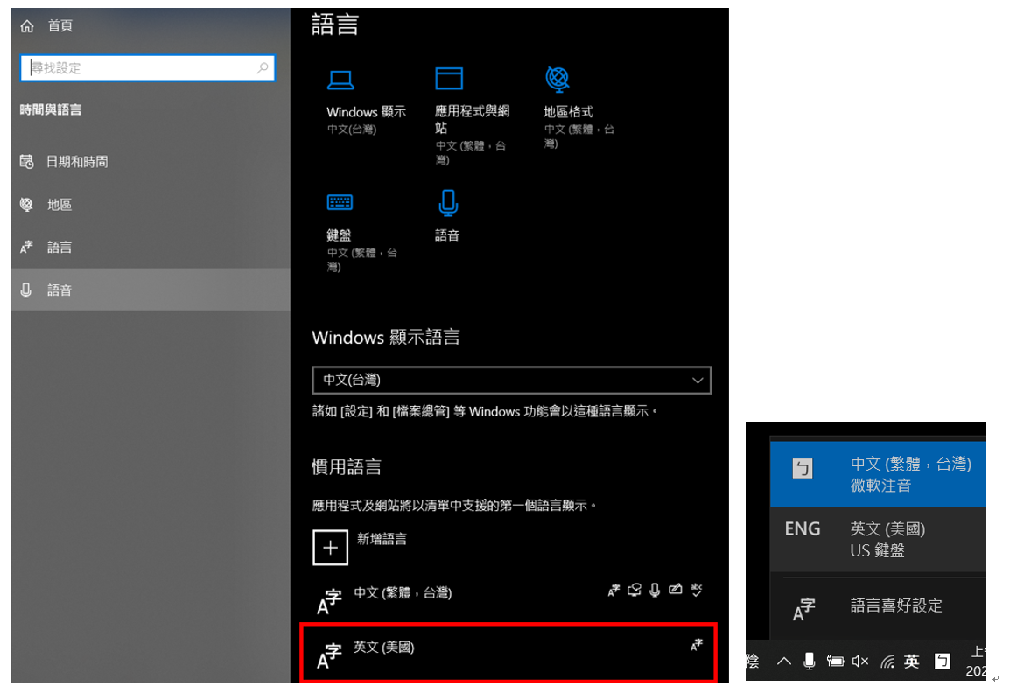Go to 首頁 home

(x=60, y=26)
